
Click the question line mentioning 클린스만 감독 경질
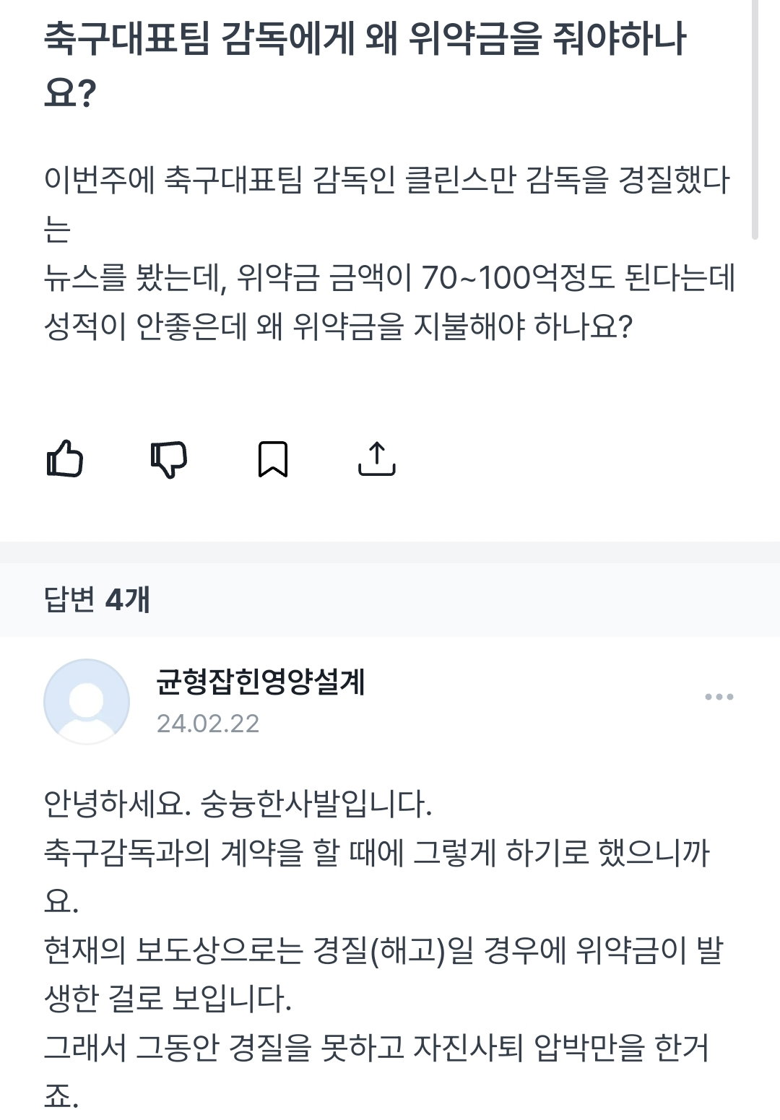pyautogui.click(x=387, y=180)
